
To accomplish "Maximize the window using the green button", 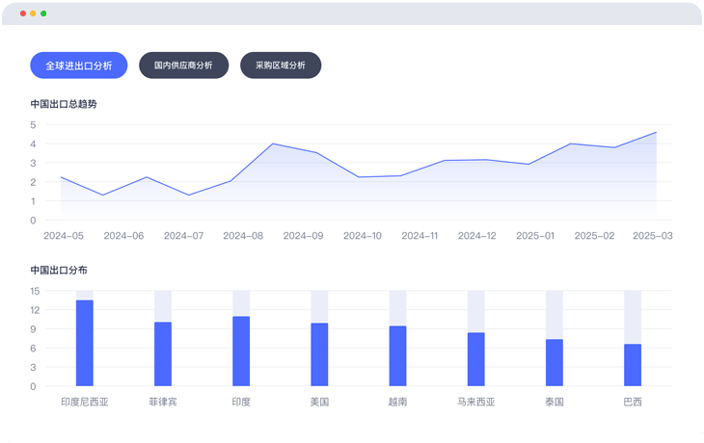I will [x=43, y=13].
